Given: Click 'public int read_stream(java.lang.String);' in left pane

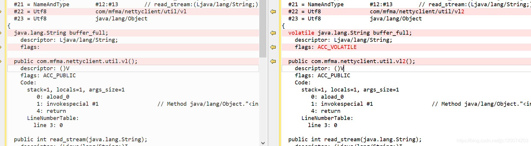Looking at the screenshot, I should [x=81, y=139].
